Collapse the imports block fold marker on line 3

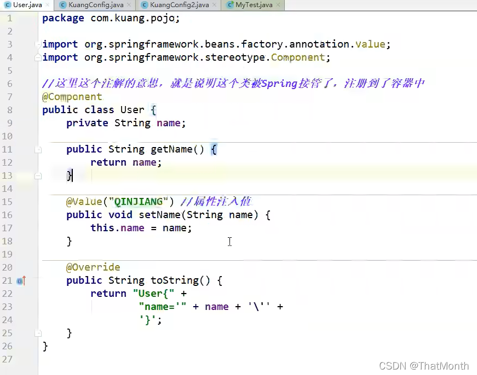point(38,44)
